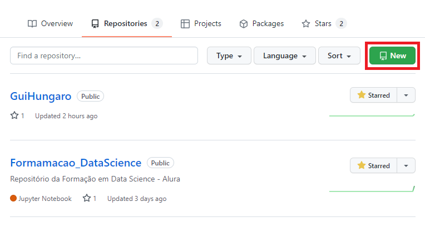Click the star count icon for Formamacao_DataScience
425x237 pixels.
pos(87,198)
